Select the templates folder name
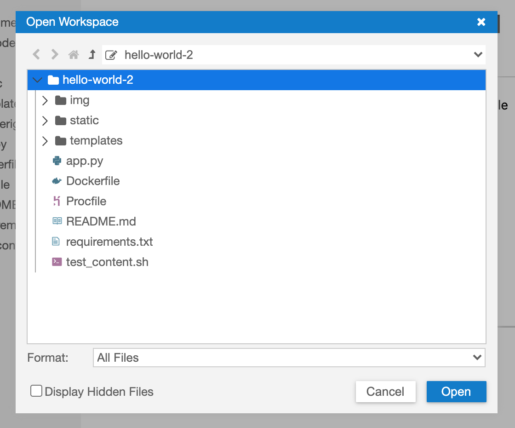 click(96, 141)
